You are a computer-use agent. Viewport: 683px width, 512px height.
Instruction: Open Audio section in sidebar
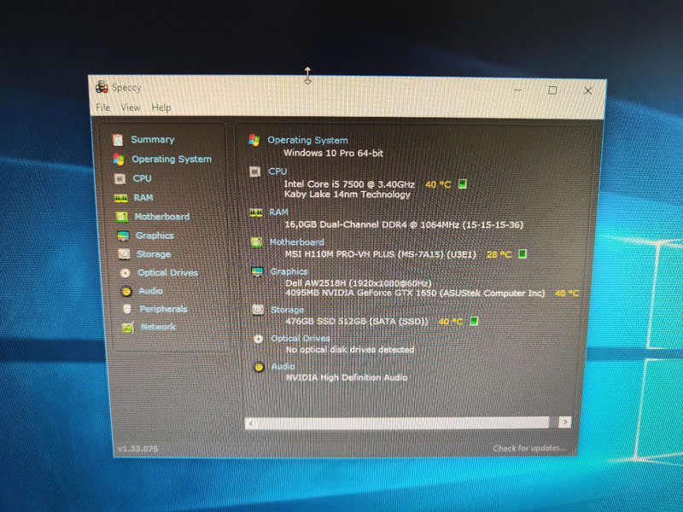[151, 291]
